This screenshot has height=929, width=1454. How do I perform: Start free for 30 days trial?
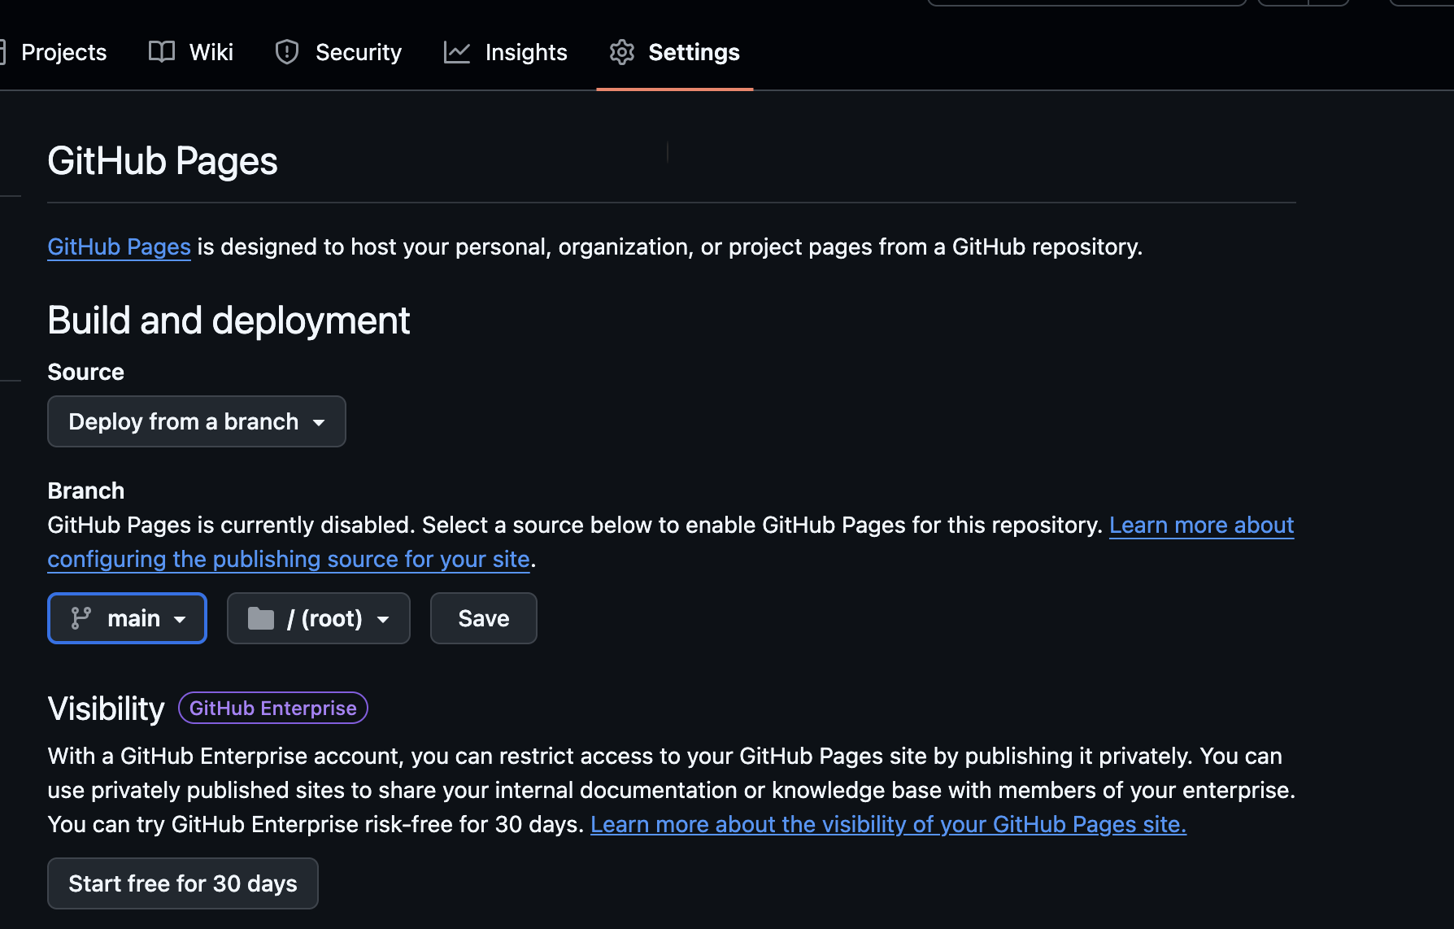pos(183,883)
